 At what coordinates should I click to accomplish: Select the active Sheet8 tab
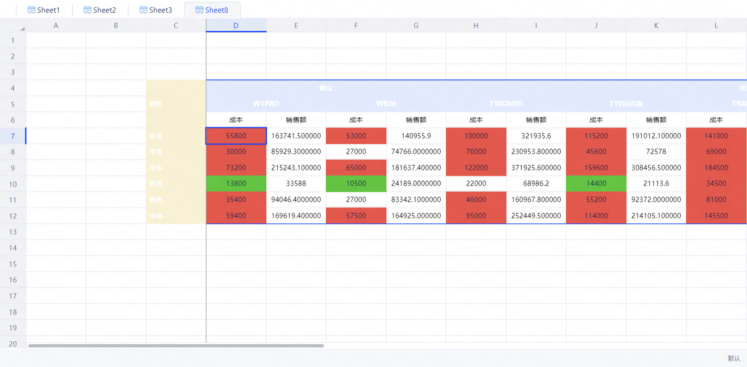tap(212, 10)
